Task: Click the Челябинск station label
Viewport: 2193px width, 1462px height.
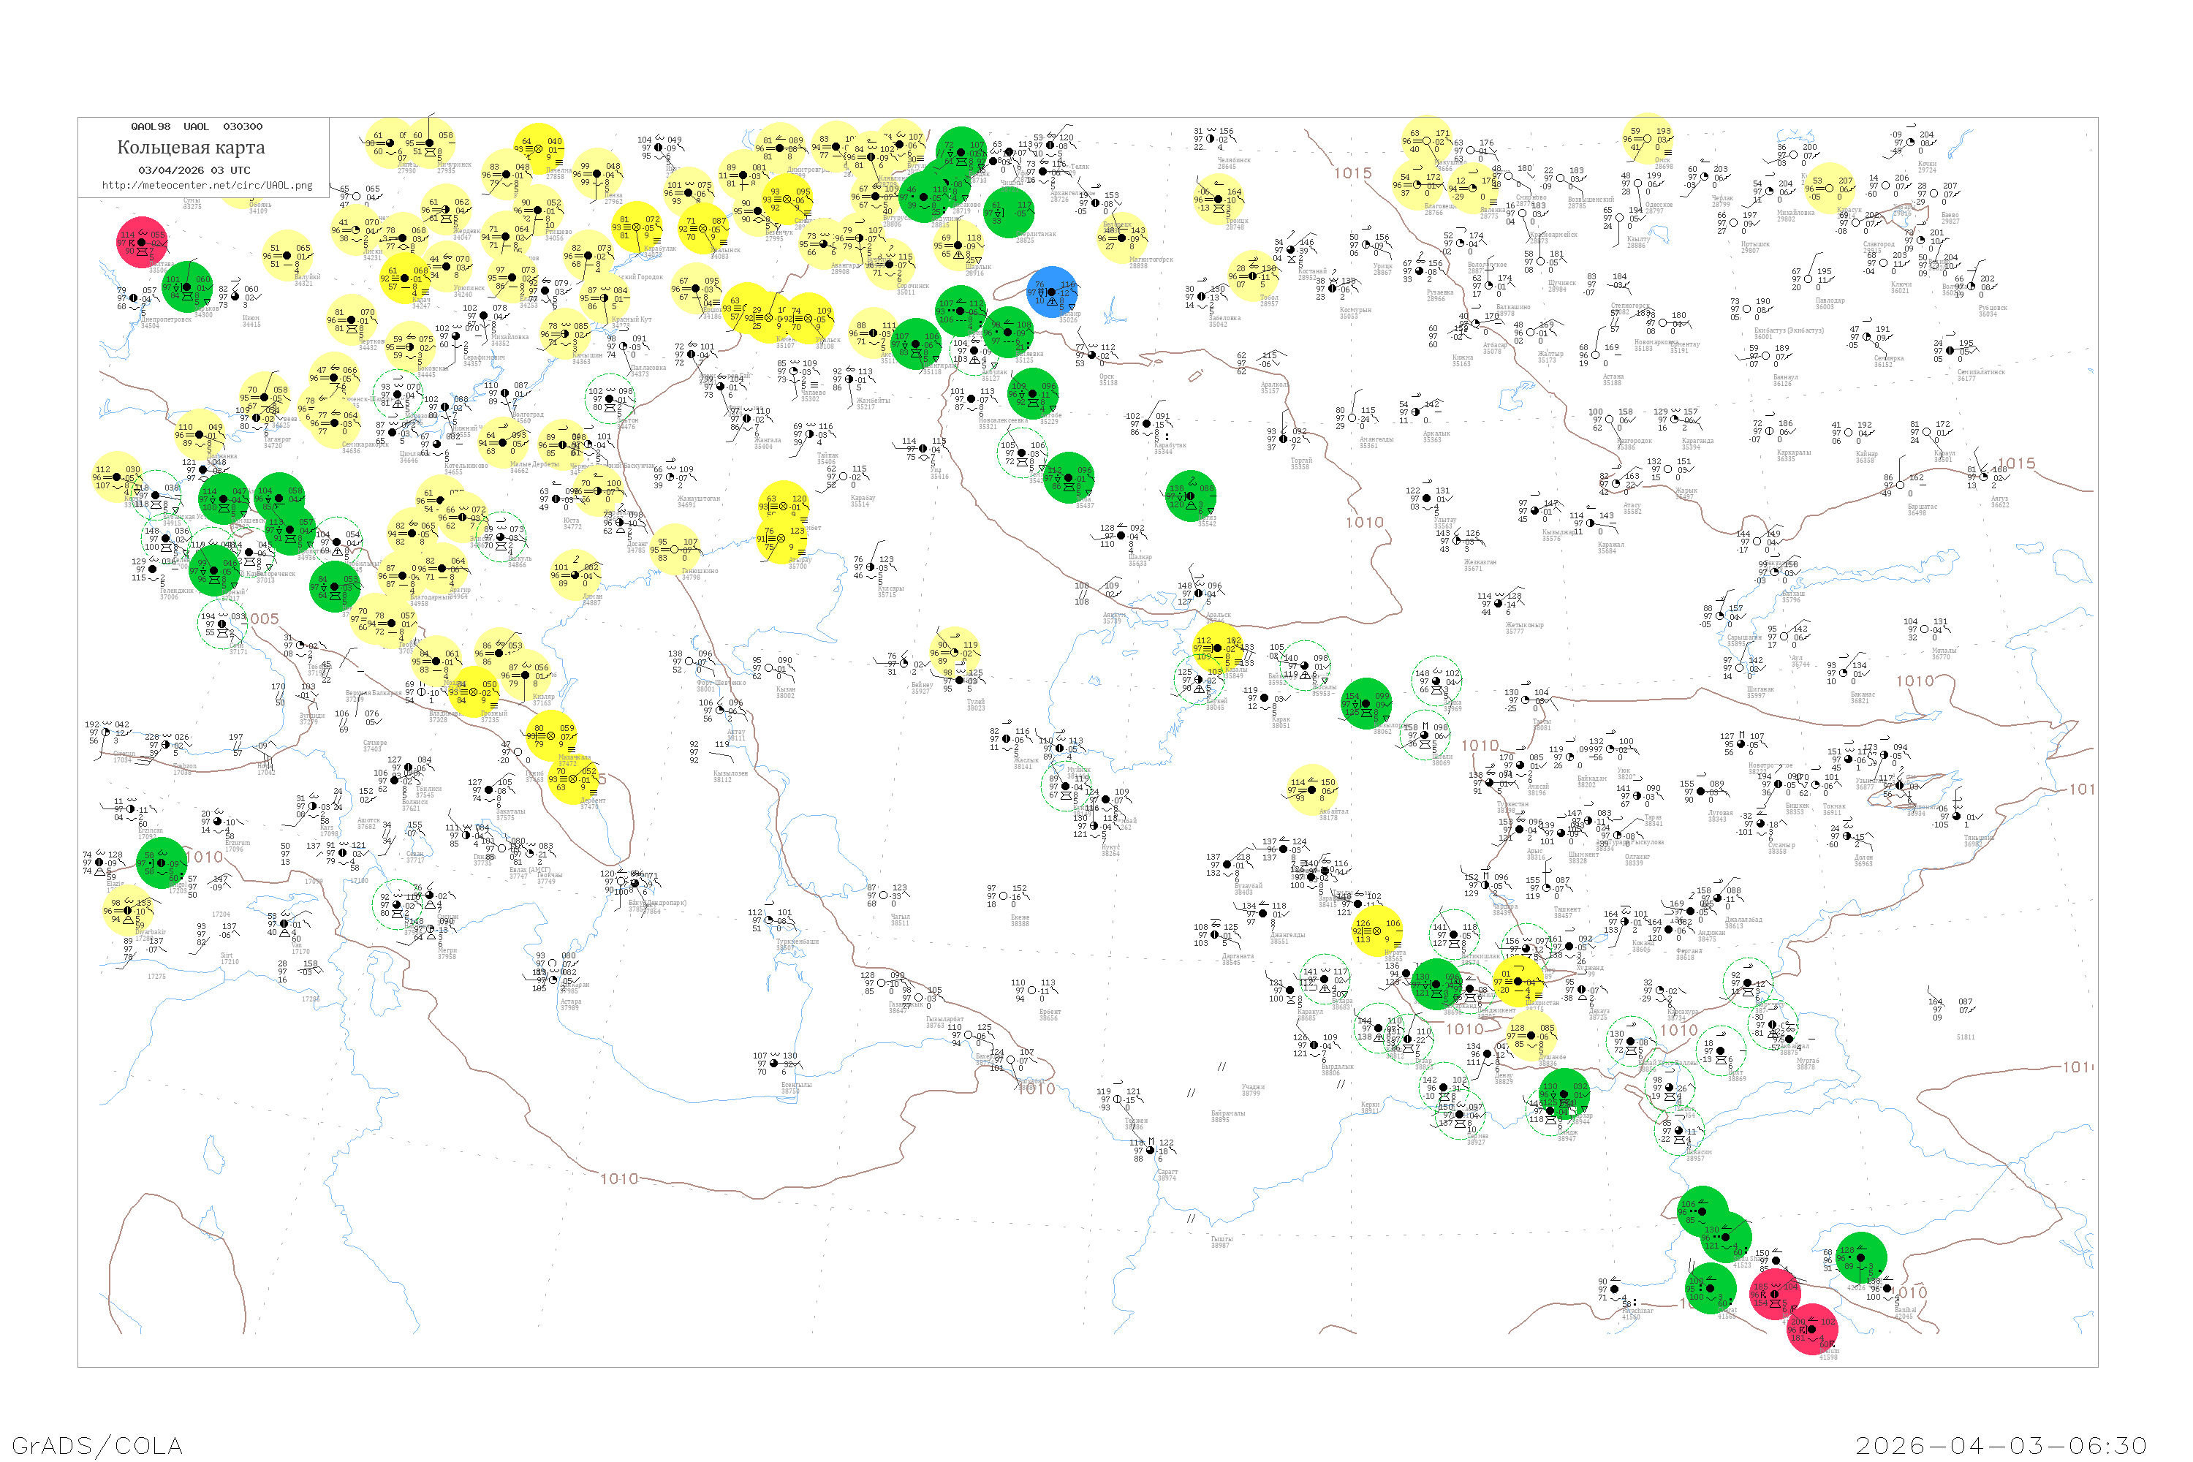Action: [1234, 160]
